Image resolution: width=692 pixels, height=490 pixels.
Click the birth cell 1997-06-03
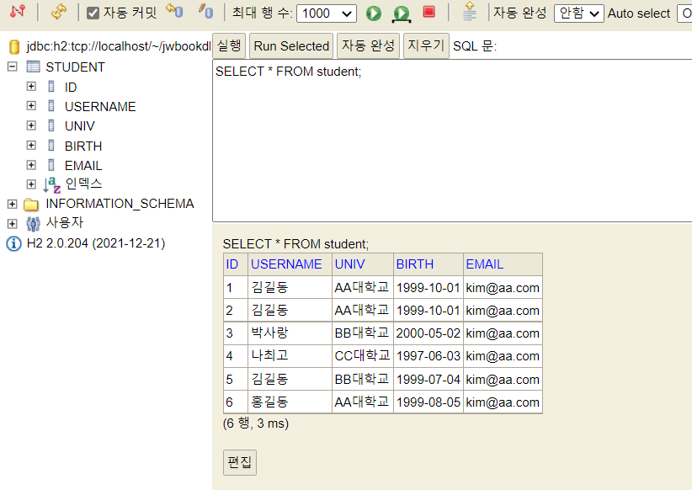point(429,356)
